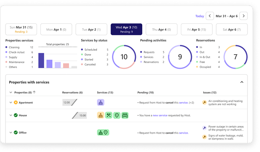Expand the Apartment row
The height and width of the screenshot is (152, 260).
pyautogui.click(x=11, y=102)
